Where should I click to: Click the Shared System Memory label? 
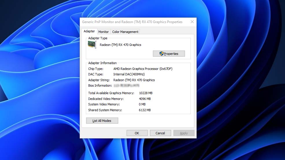coord(105,110)
